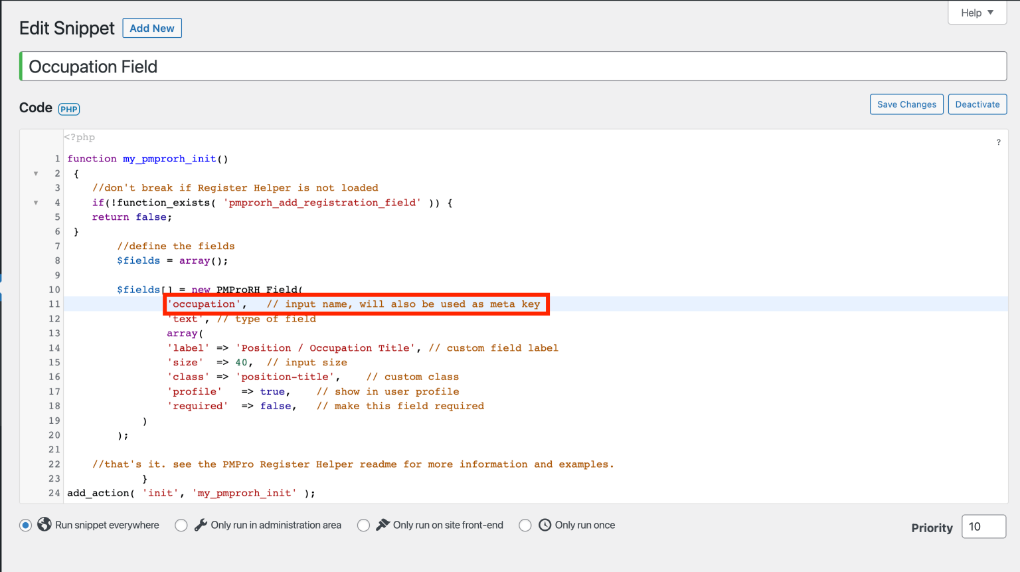Click line number 24 in the gutter
This screenshot has height=572, width=1020.
point(54,493)
